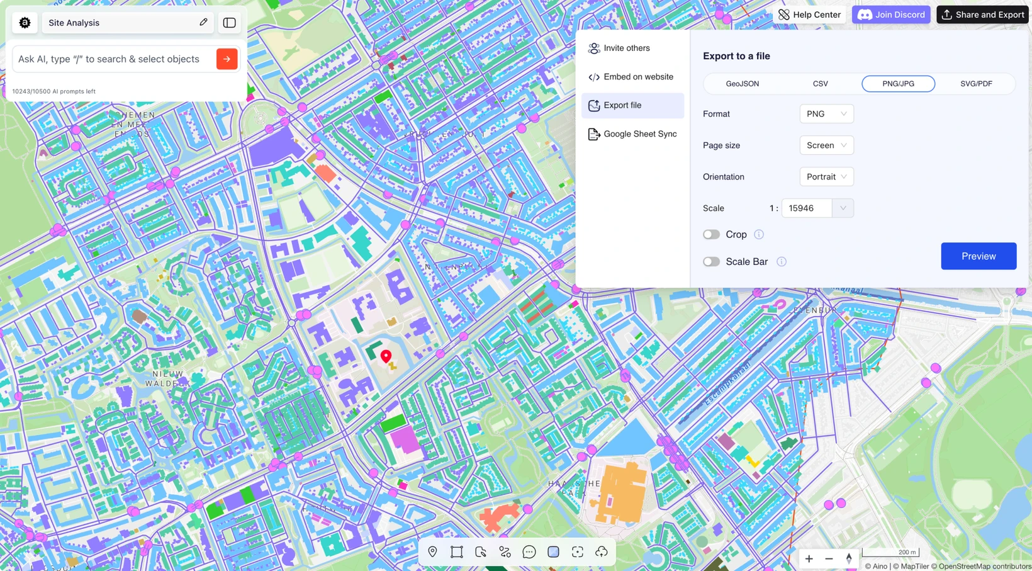The height and width of the screenshot is (571, 1032).
Task: Click the Site Analysis project title
Action: [x=74, y=23]
